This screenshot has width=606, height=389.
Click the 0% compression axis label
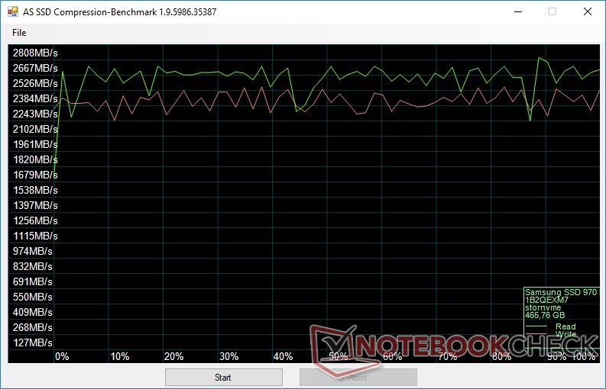[x=62, y=357]
